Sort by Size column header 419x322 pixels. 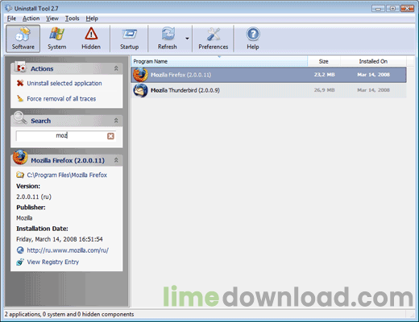[324, 61]
